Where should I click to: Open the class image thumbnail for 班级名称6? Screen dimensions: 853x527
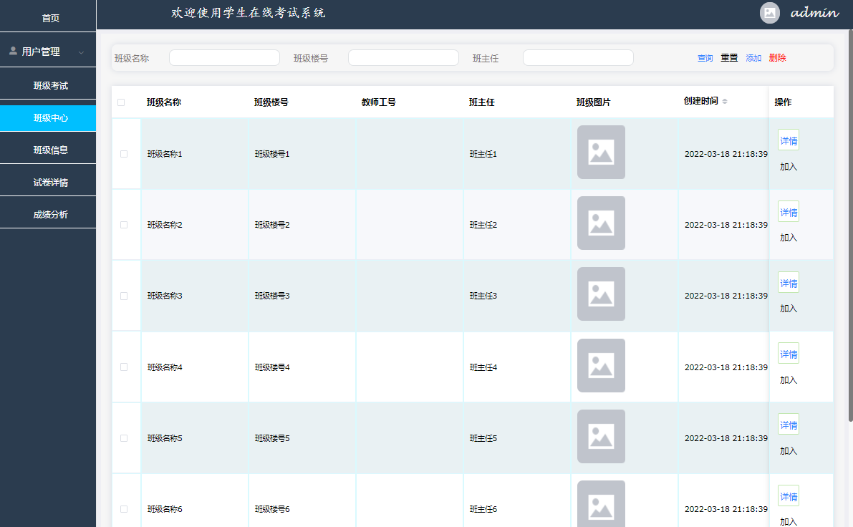pos(601,504)
